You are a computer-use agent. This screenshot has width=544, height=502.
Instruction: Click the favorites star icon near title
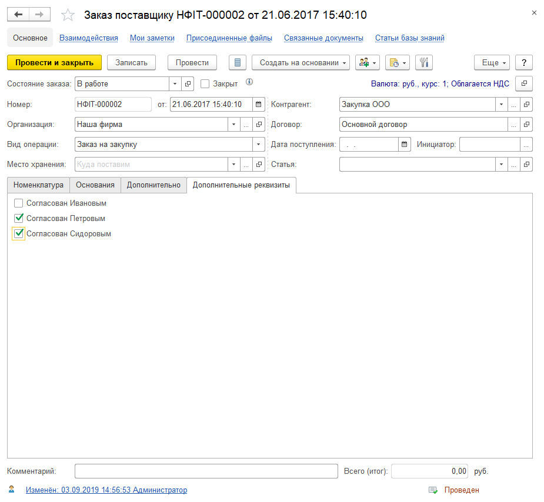tap(68, 15)
